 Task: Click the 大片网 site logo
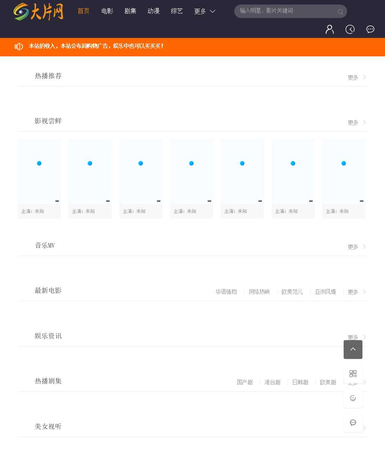(38, 12)
